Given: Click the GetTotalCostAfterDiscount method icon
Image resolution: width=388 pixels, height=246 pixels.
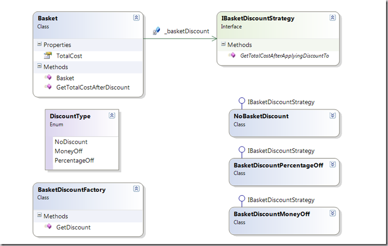Looking at the screenshot, I should (48, 87).
